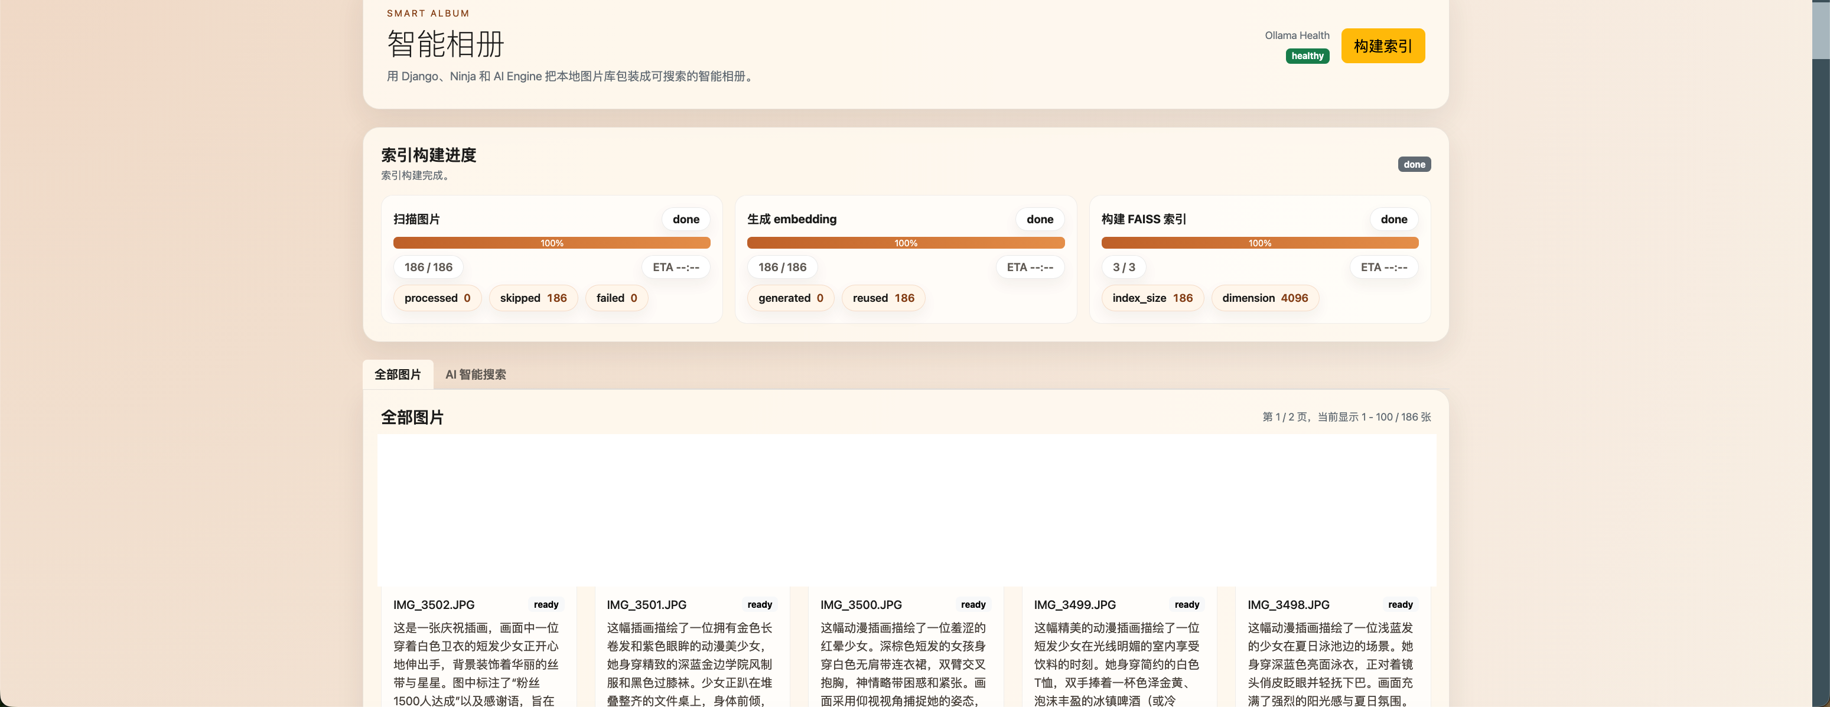Click the done pill in 生成 embedding card
This screenshot has height=707, width=1830.
tap(1039, 220)
